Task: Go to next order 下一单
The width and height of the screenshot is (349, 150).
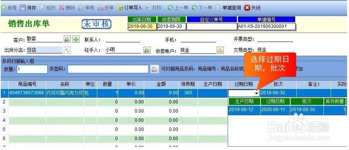Action: (202, 8)
